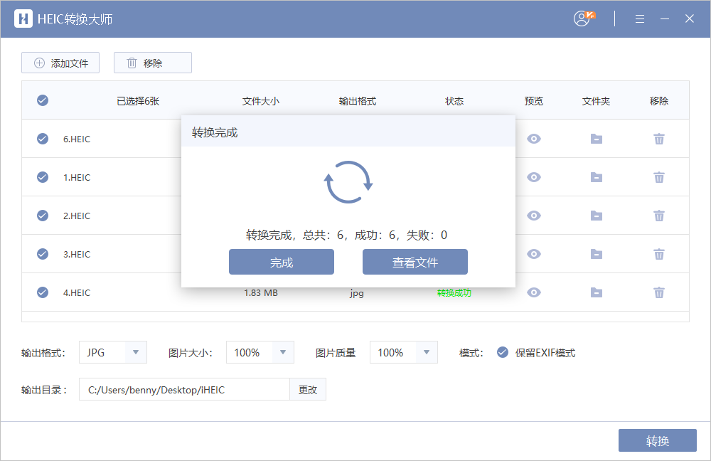
Task: Click folder icon in 3.HEIC row
Action: 597,254
